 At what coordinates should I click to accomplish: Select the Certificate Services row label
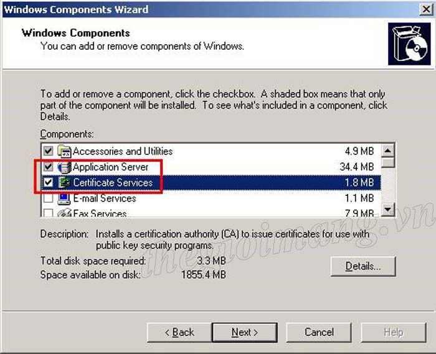113,183
